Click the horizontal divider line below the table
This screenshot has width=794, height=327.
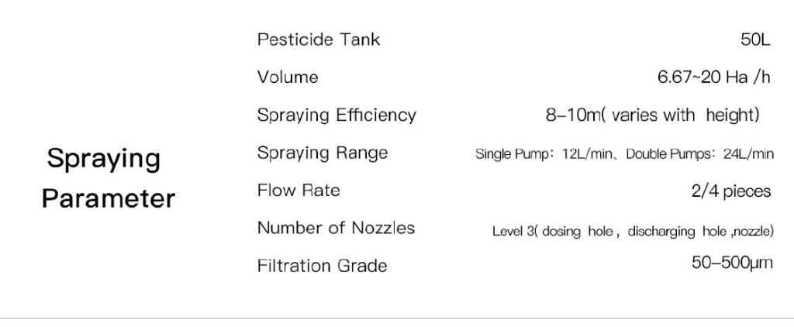[x=397, y=318]
